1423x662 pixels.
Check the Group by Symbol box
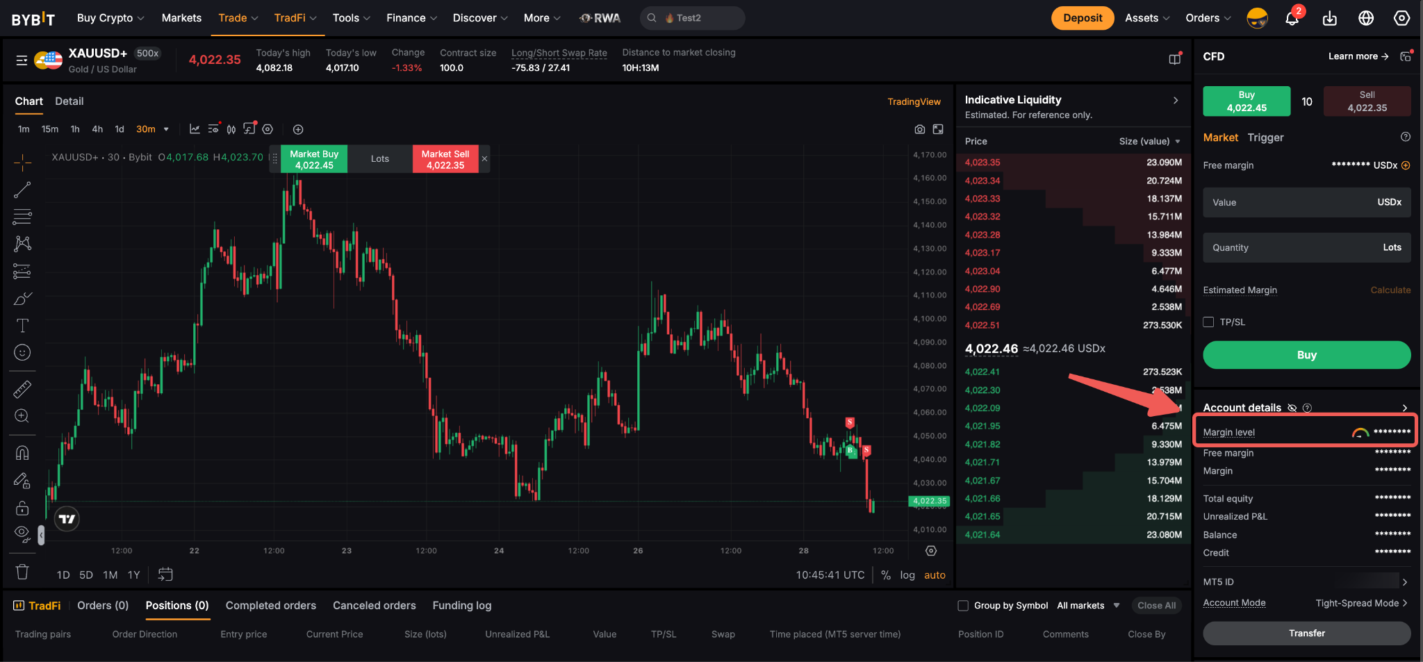click(963, 606)
